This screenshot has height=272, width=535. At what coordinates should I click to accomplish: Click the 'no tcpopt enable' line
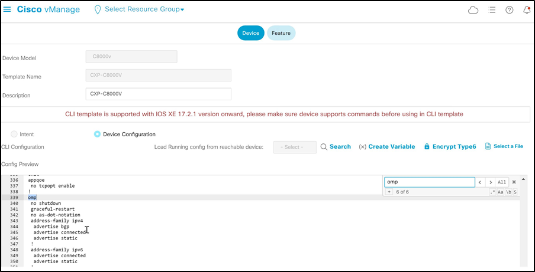[x=53, y=186]
